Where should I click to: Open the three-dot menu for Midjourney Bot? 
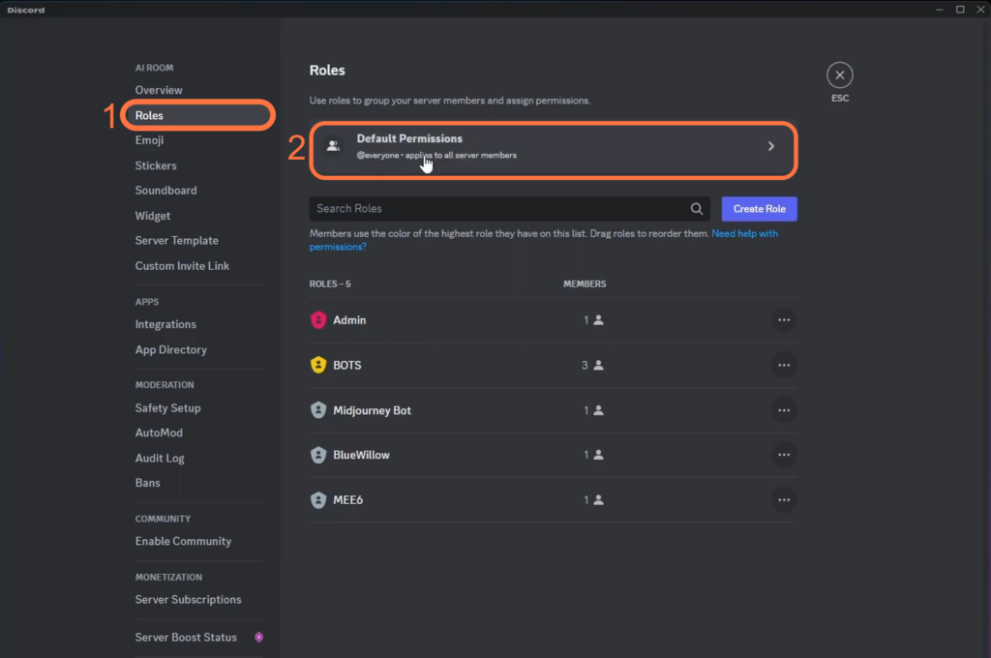point(784,410)
